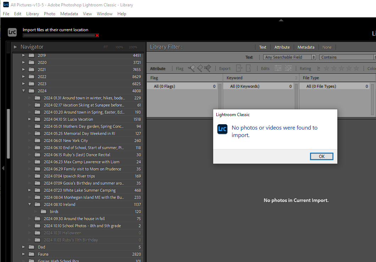Image resolution: width=376 pixels, height=262 pixels.
Task: Click OK to dismiss the import dialog
Action: pos(321,156)
